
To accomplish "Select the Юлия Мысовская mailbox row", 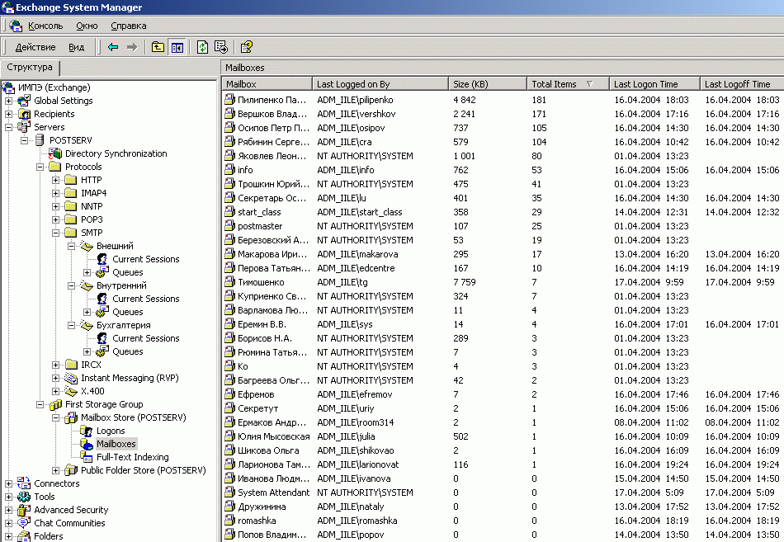I will (503, 436).
